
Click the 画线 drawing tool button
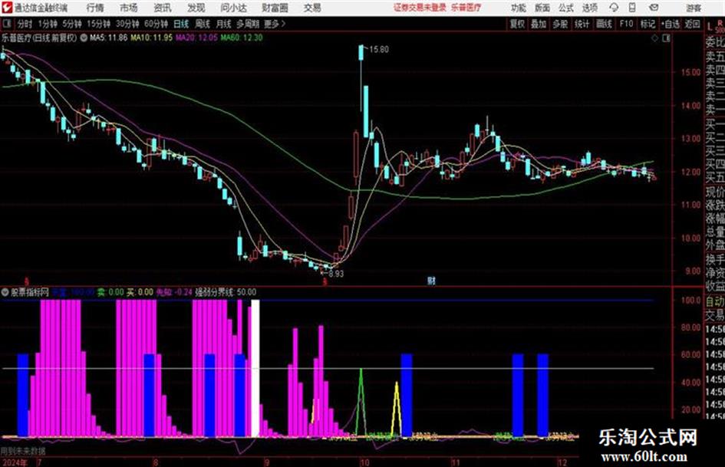[x=604, y=24]
